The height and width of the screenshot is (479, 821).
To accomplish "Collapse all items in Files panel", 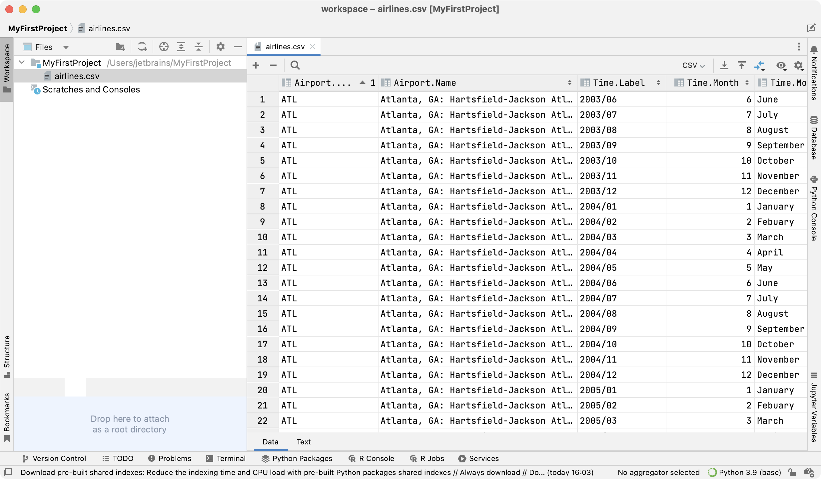I will point(199,47).
